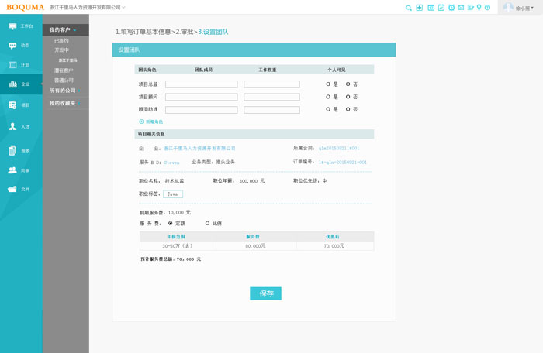Screen dimensions: 543x353
Task: Select 已签约 in the customer list
Action: (x=61, y=40)
